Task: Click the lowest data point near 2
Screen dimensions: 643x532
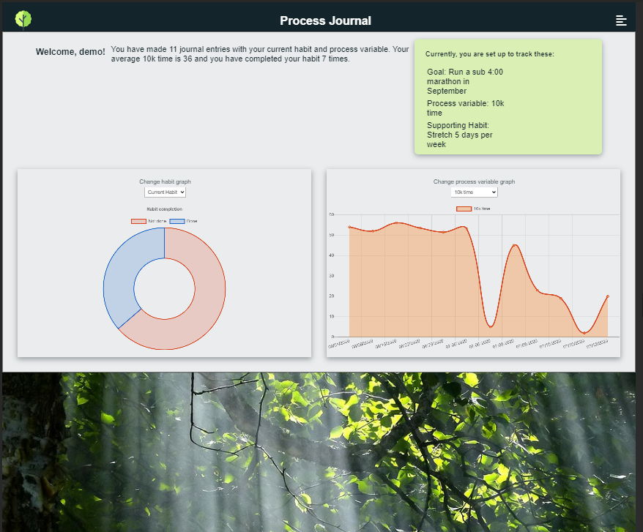Action: (x=584, y=333)
